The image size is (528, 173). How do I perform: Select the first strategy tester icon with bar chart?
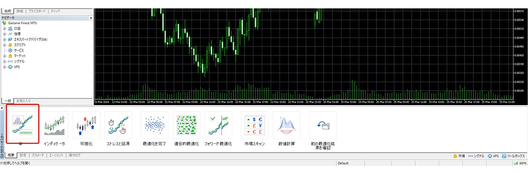tap(23, 125)
